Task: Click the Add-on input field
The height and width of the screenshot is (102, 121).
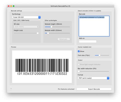Action: (88, 41)
